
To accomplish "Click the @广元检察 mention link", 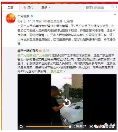I will (25, 55).
